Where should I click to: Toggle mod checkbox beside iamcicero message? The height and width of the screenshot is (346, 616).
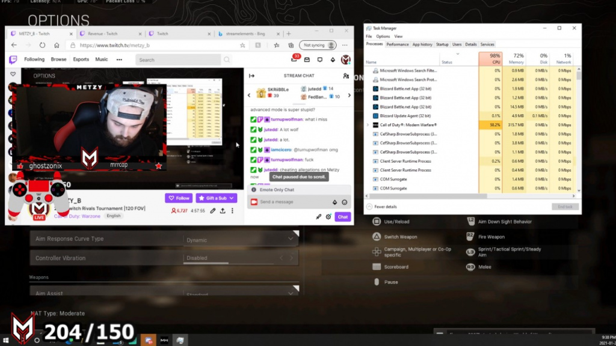click(253, 150)
